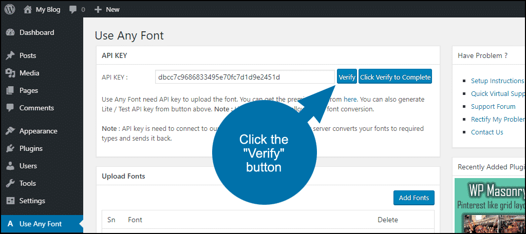526x234 pixels.
Task: Click the Users person icon
Action: (10, 166)
